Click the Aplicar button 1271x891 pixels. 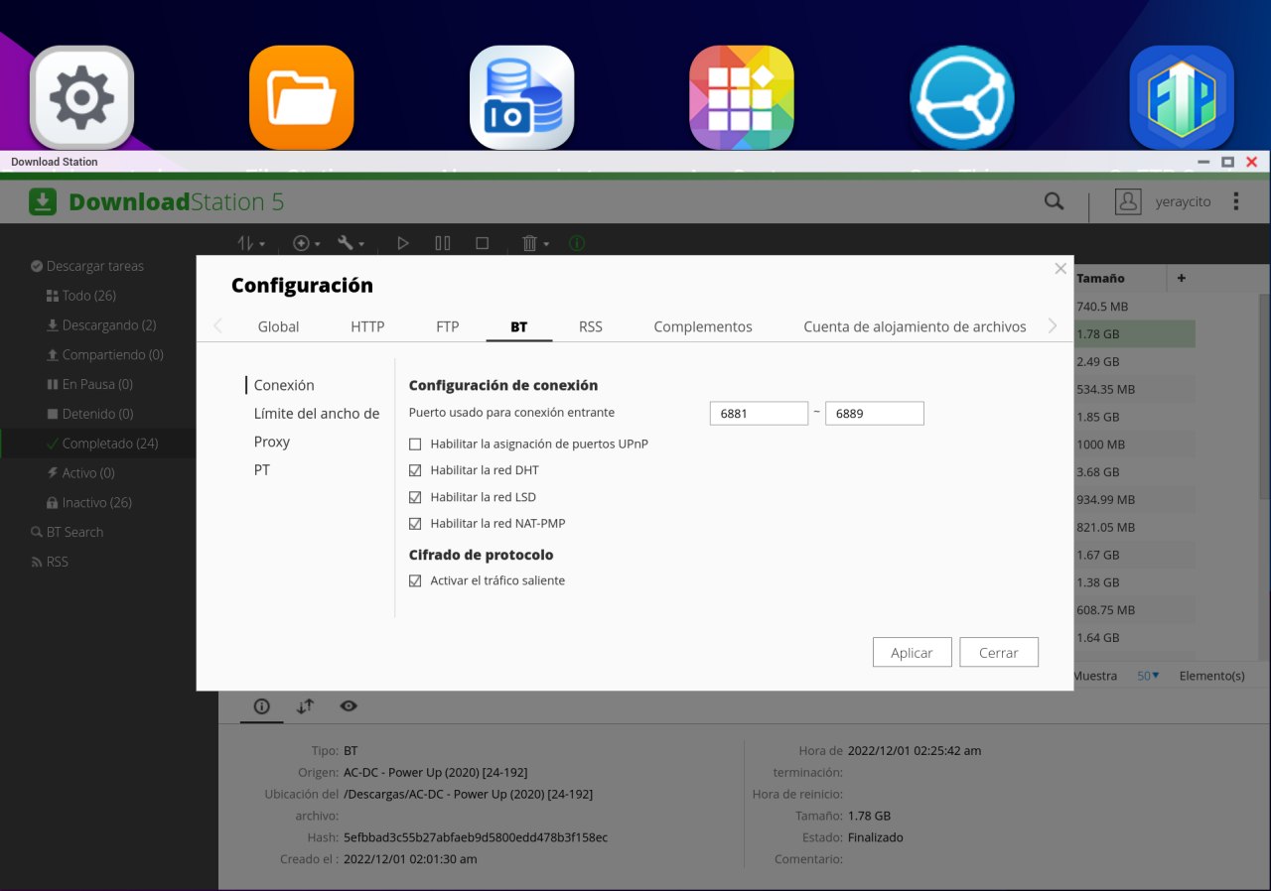(x=912, y=653)
